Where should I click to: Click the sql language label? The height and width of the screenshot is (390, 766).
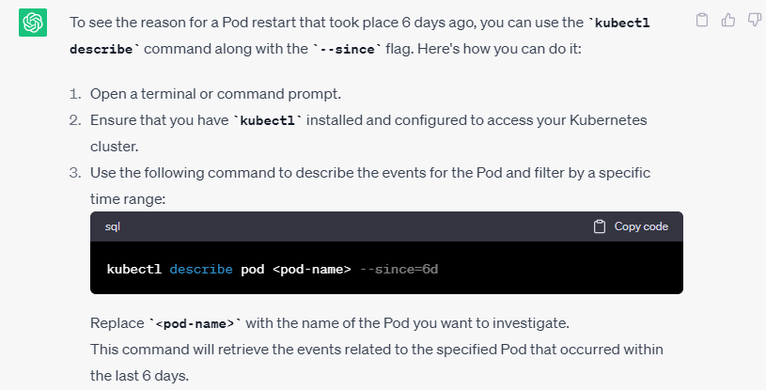click(x=113, y=226)
